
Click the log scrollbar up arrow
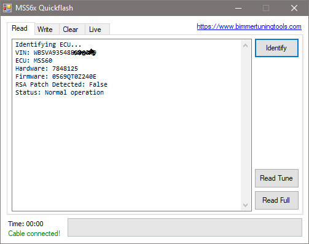coord(246,45)
